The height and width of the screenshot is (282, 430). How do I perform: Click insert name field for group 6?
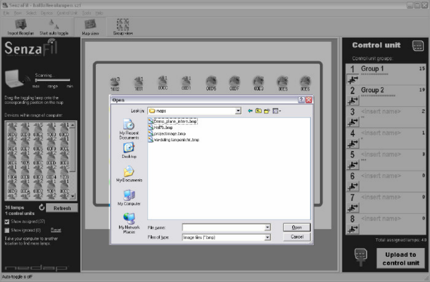(381, 176)
